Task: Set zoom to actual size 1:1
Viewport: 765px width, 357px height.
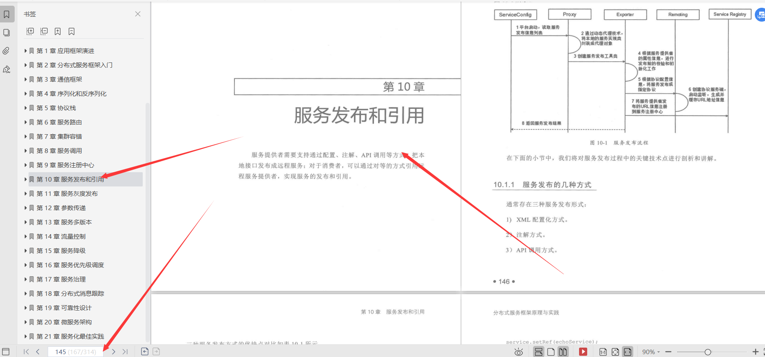Action: [603, 352]
